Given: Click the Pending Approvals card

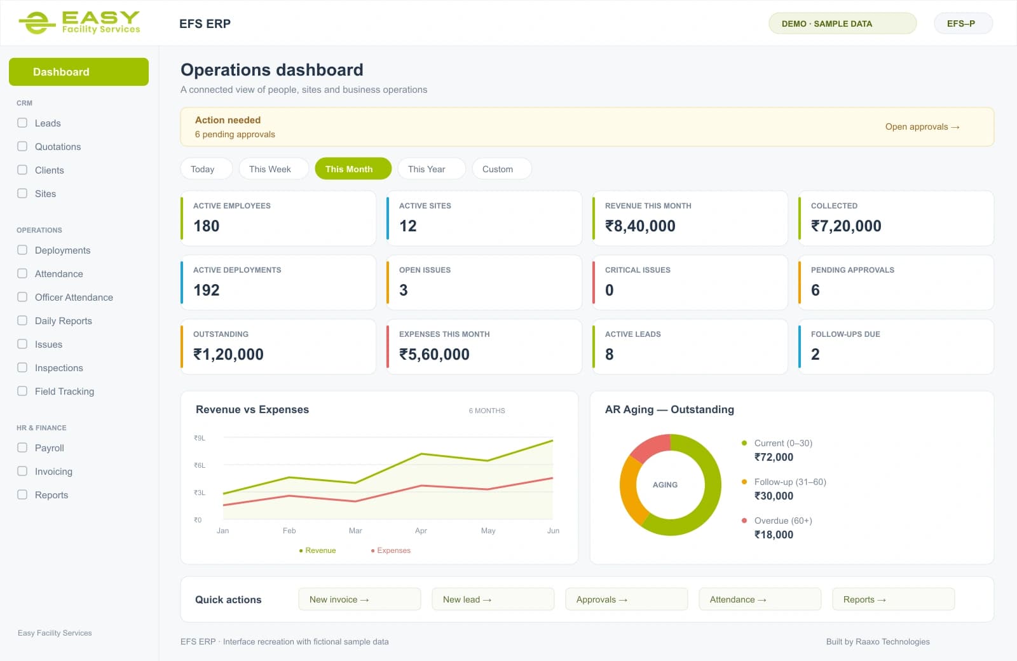Looking at the screenshot, I should click(x=896, y=282).
